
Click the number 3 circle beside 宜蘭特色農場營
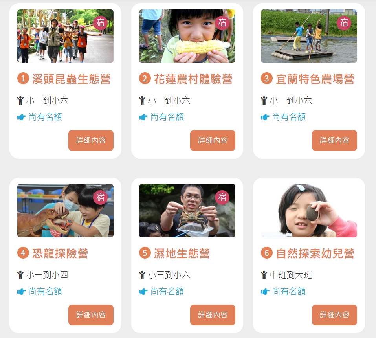click(x=267, y=79)
